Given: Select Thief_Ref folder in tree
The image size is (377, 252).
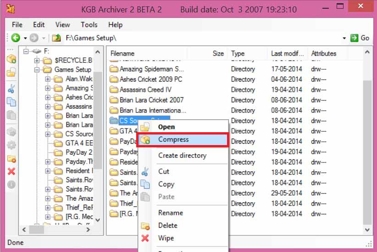Looking at the screenshot, I should coord(73,207).
